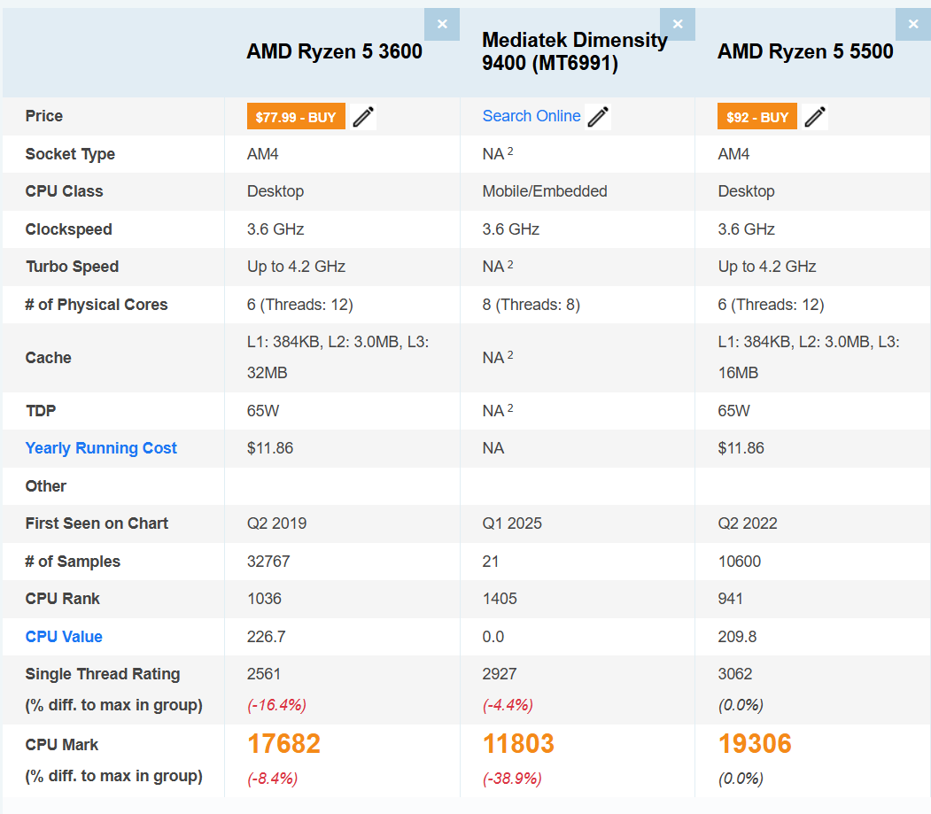The image size is (931, 814).
Task: Click the 11803 CPU Mark score
Action: pos(518,744)
